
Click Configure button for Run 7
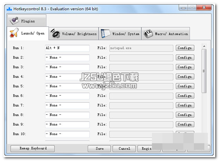[x=185, y=105]
